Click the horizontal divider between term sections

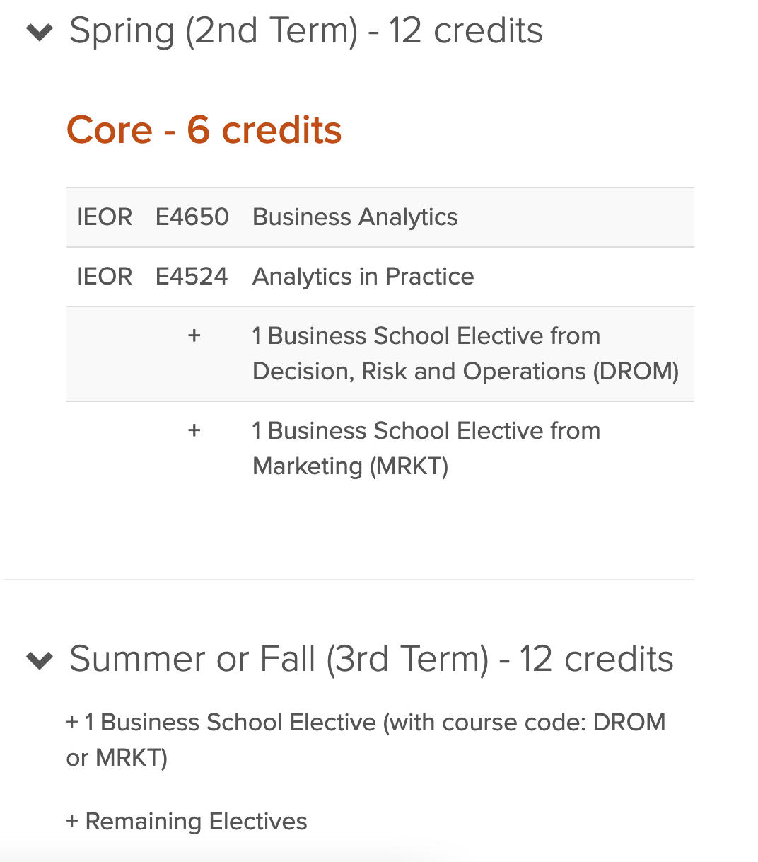coord(349,580)
